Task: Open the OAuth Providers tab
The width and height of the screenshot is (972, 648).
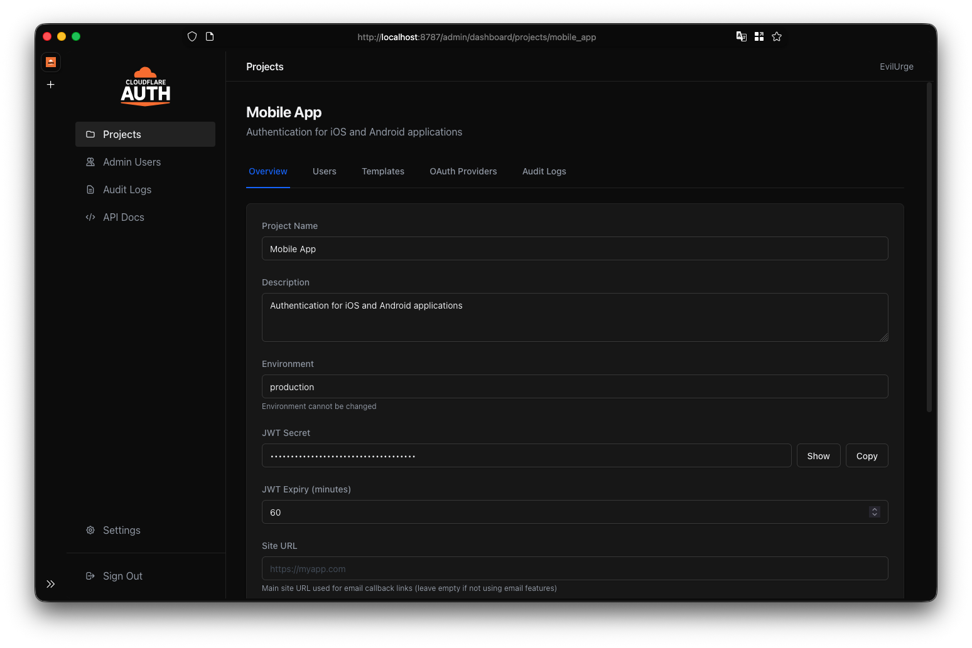Action: click(x=463, y=171)
